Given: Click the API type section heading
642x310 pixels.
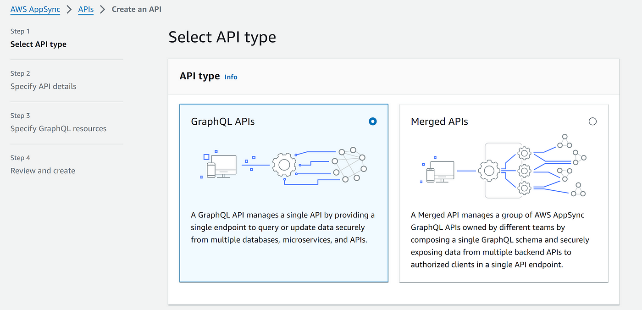Looking at the screenshot, I should coord(200,76).
